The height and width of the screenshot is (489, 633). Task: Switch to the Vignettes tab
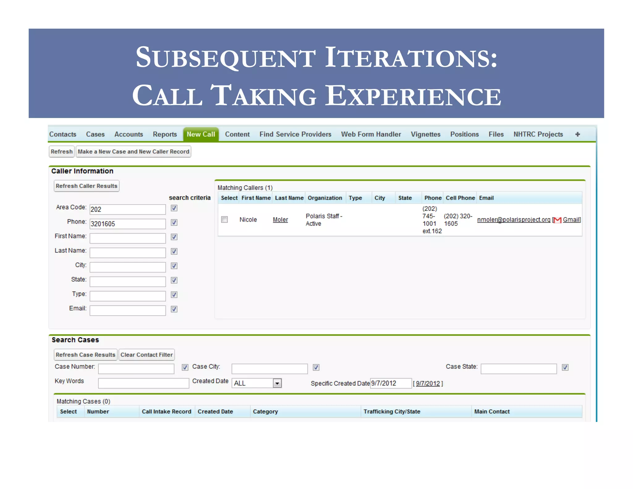coord(425,134)
